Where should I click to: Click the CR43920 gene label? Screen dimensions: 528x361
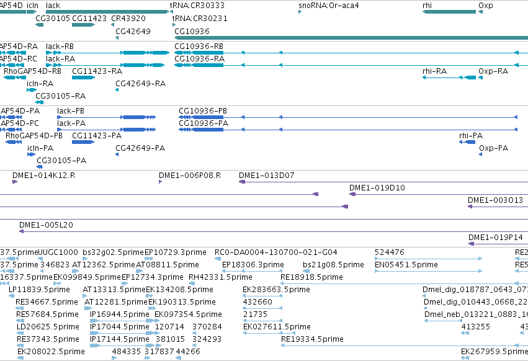128,18
